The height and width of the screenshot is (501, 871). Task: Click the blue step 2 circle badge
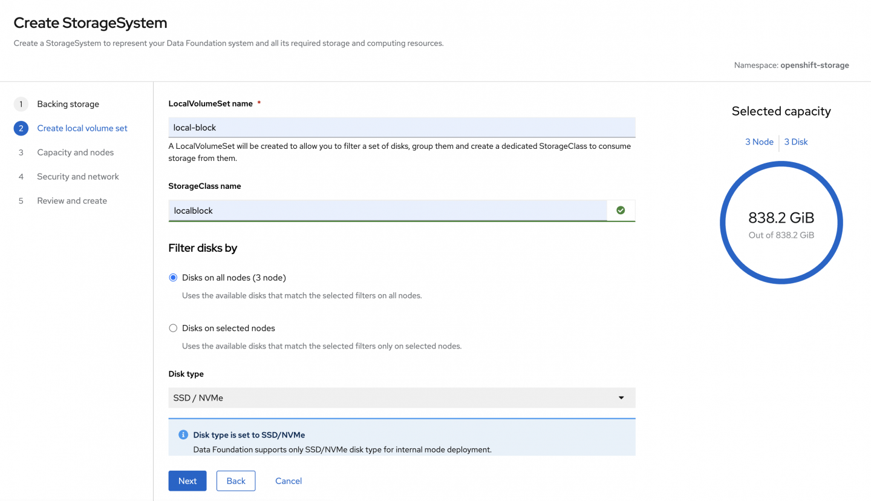21,128
